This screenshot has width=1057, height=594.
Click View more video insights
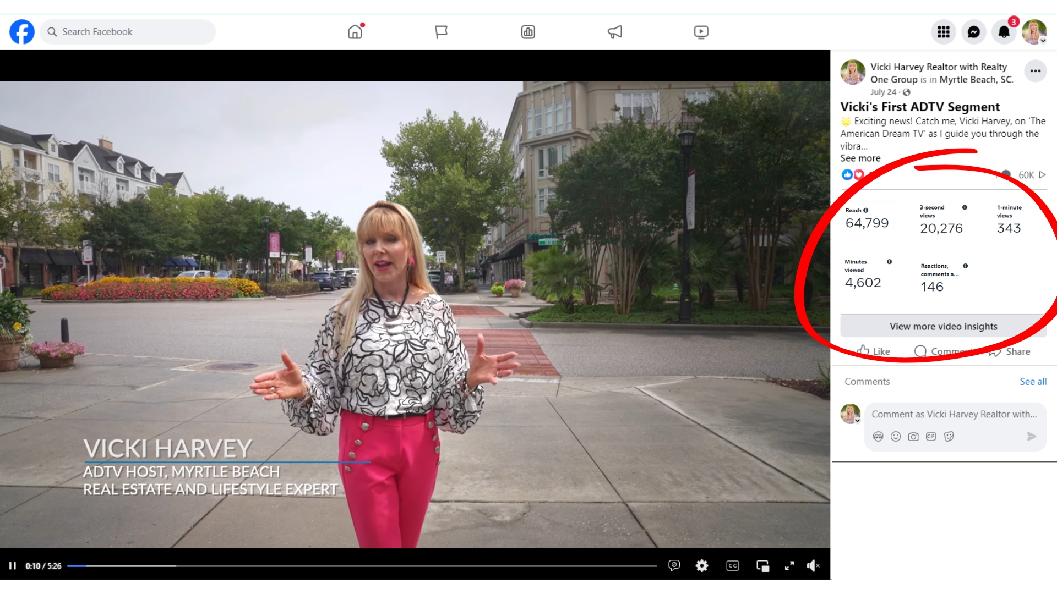943,327
